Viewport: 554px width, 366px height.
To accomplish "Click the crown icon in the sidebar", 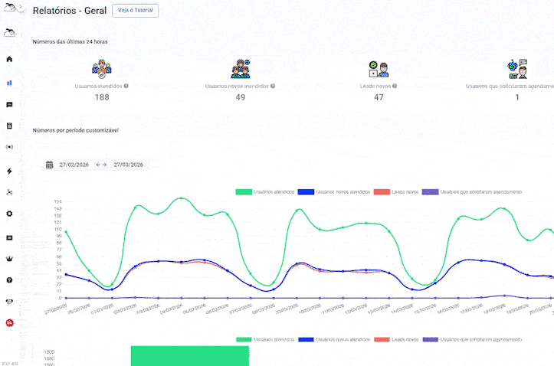I will tap(9, 259).
